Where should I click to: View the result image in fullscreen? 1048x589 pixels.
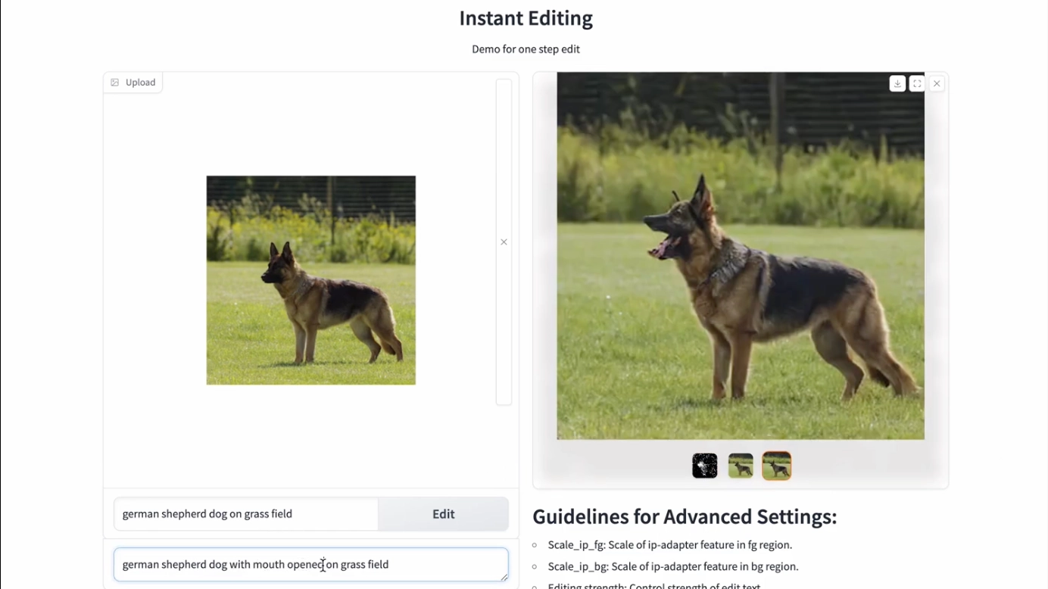pyautogui.click(x=917, y=83)
